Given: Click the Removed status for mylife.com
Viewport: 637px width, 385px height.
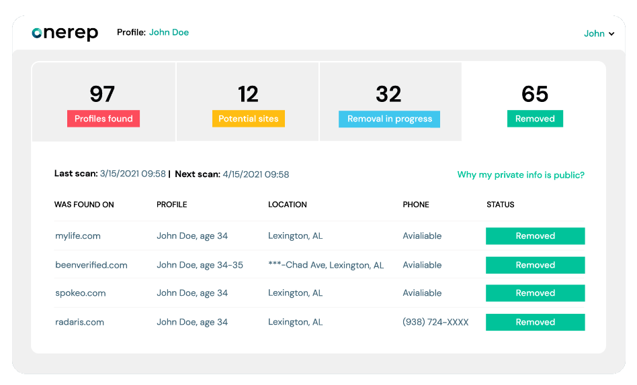Looking at the screenshot, I should tap(535, 236).
